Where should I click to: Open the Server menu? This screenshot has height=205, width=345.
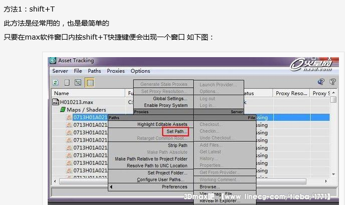click(x=60, y=71)
